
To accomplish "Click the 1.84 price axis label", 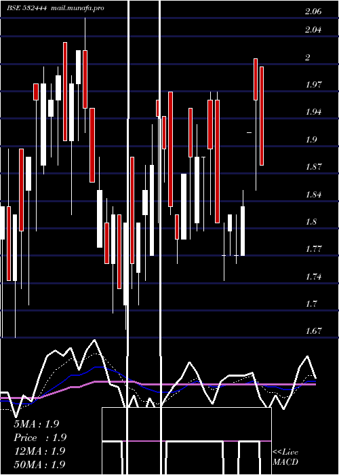I will [313, 195].
